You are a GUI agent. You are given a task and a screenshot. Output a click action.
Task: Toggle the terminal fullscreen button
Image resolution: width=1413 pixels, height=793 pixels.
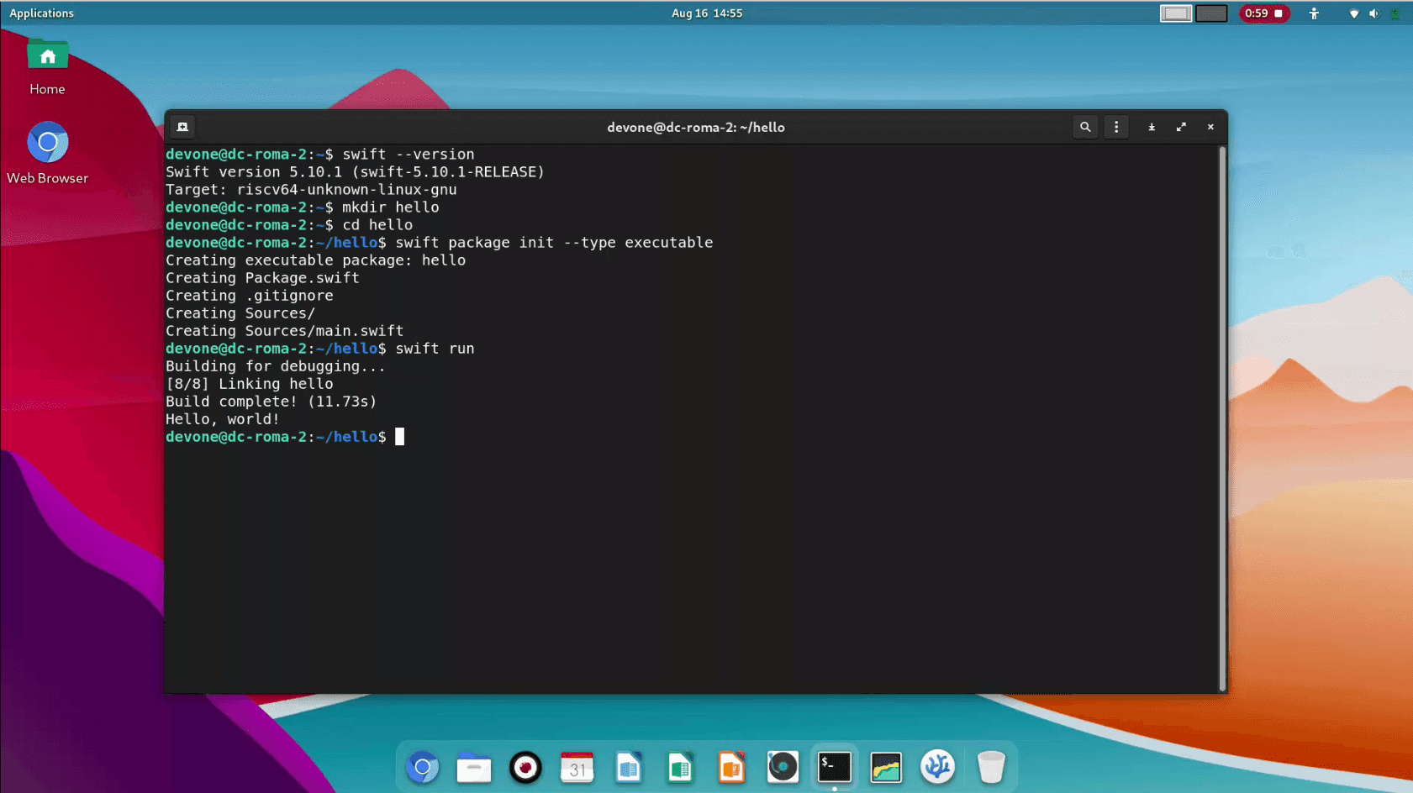[x=1181, y=127]
